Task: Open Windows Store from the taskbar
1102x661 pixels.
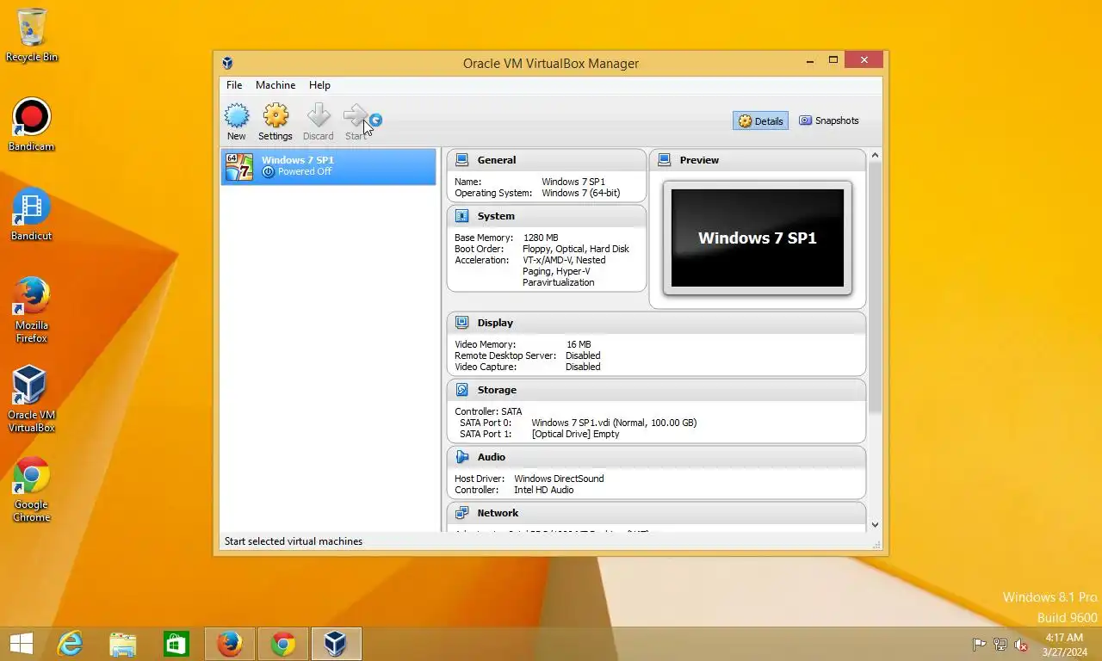Action: (x=176, y=644)
